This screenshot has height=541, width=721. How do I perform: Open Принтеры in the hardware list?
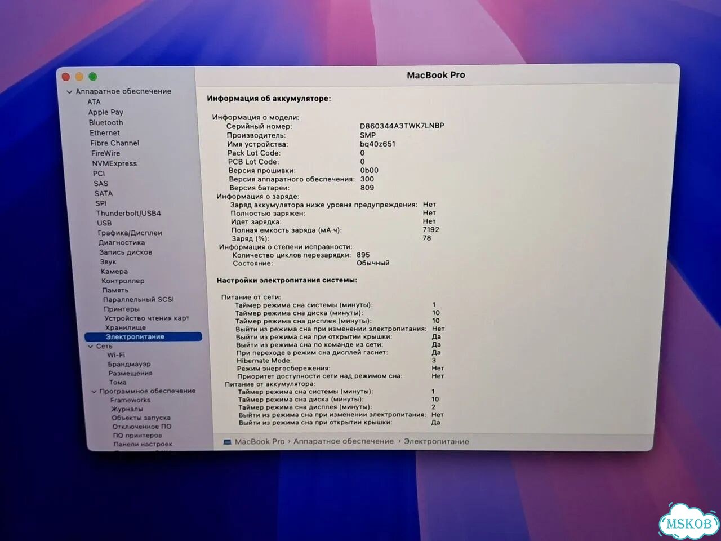click(122, 309)
